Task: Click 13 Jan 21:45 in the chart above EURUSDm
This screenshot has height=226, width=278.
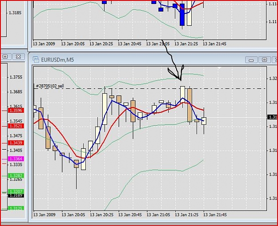Action: point(214,44)
